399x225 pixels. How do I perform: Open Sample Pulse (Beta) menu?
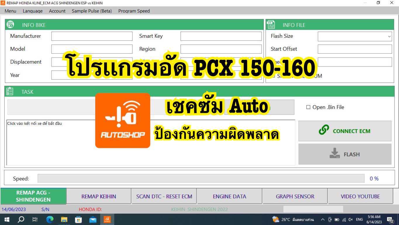pos(92,11)
